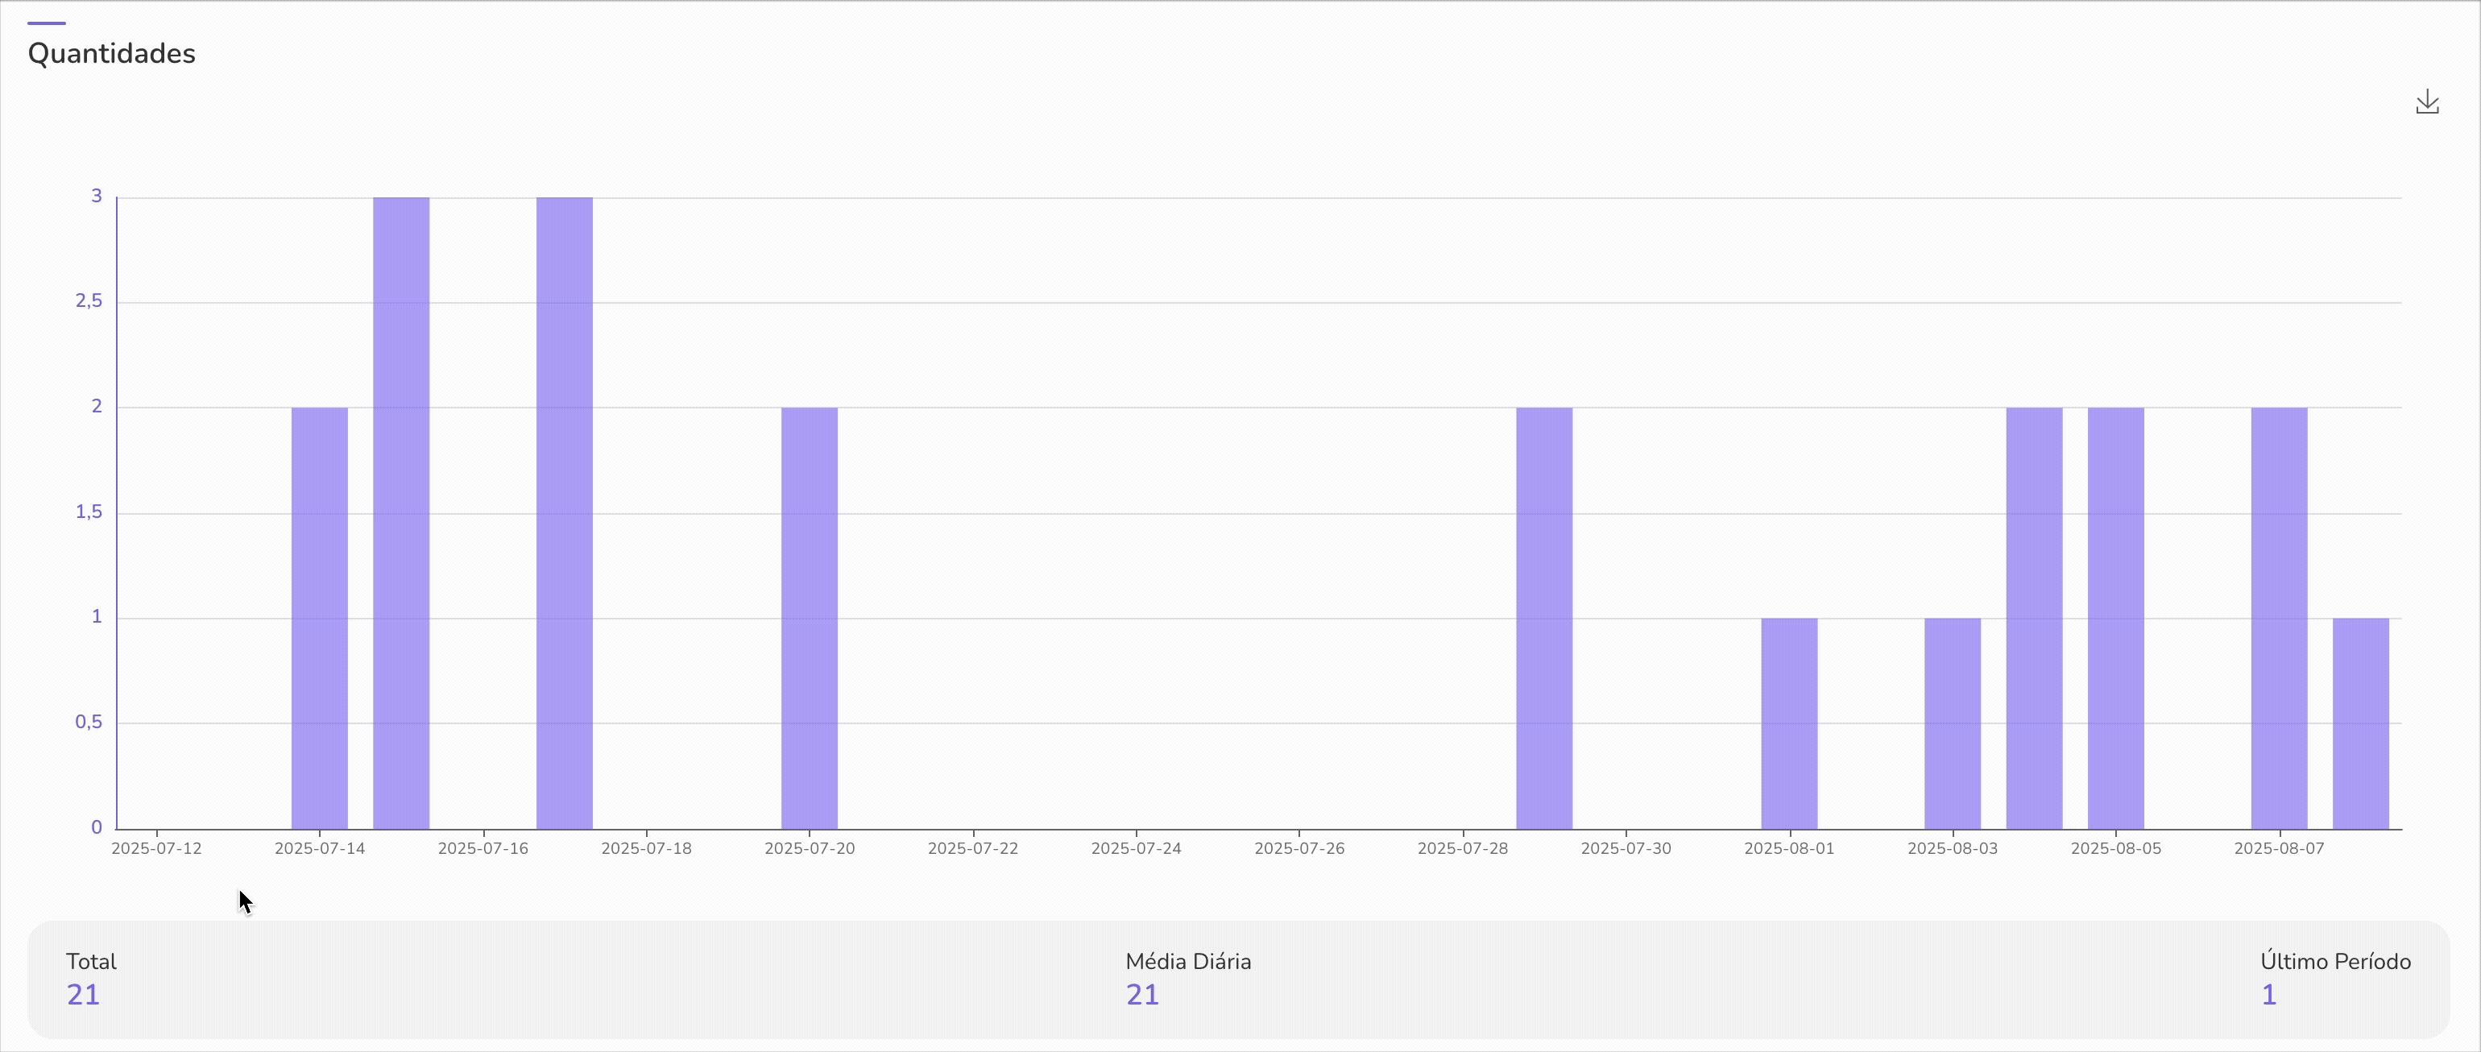The width and height of the screenshot is (2481, 1052).
Task: Click the download chart icon
Action: point(2428,101)
